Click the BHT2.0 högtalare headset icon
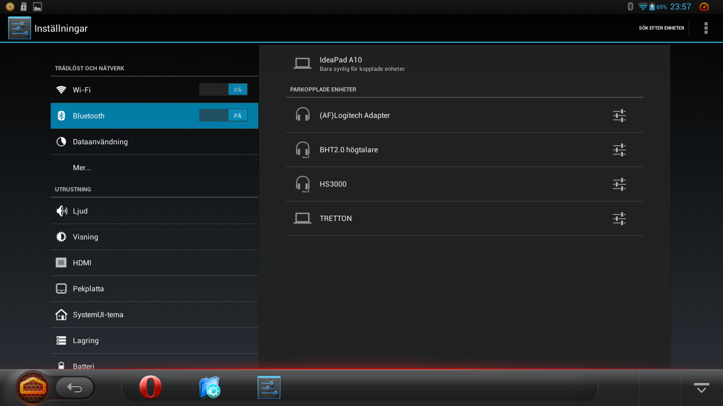The height and width of the screenshot is (406, 723). pyautogui.click(x=303, y=150)
